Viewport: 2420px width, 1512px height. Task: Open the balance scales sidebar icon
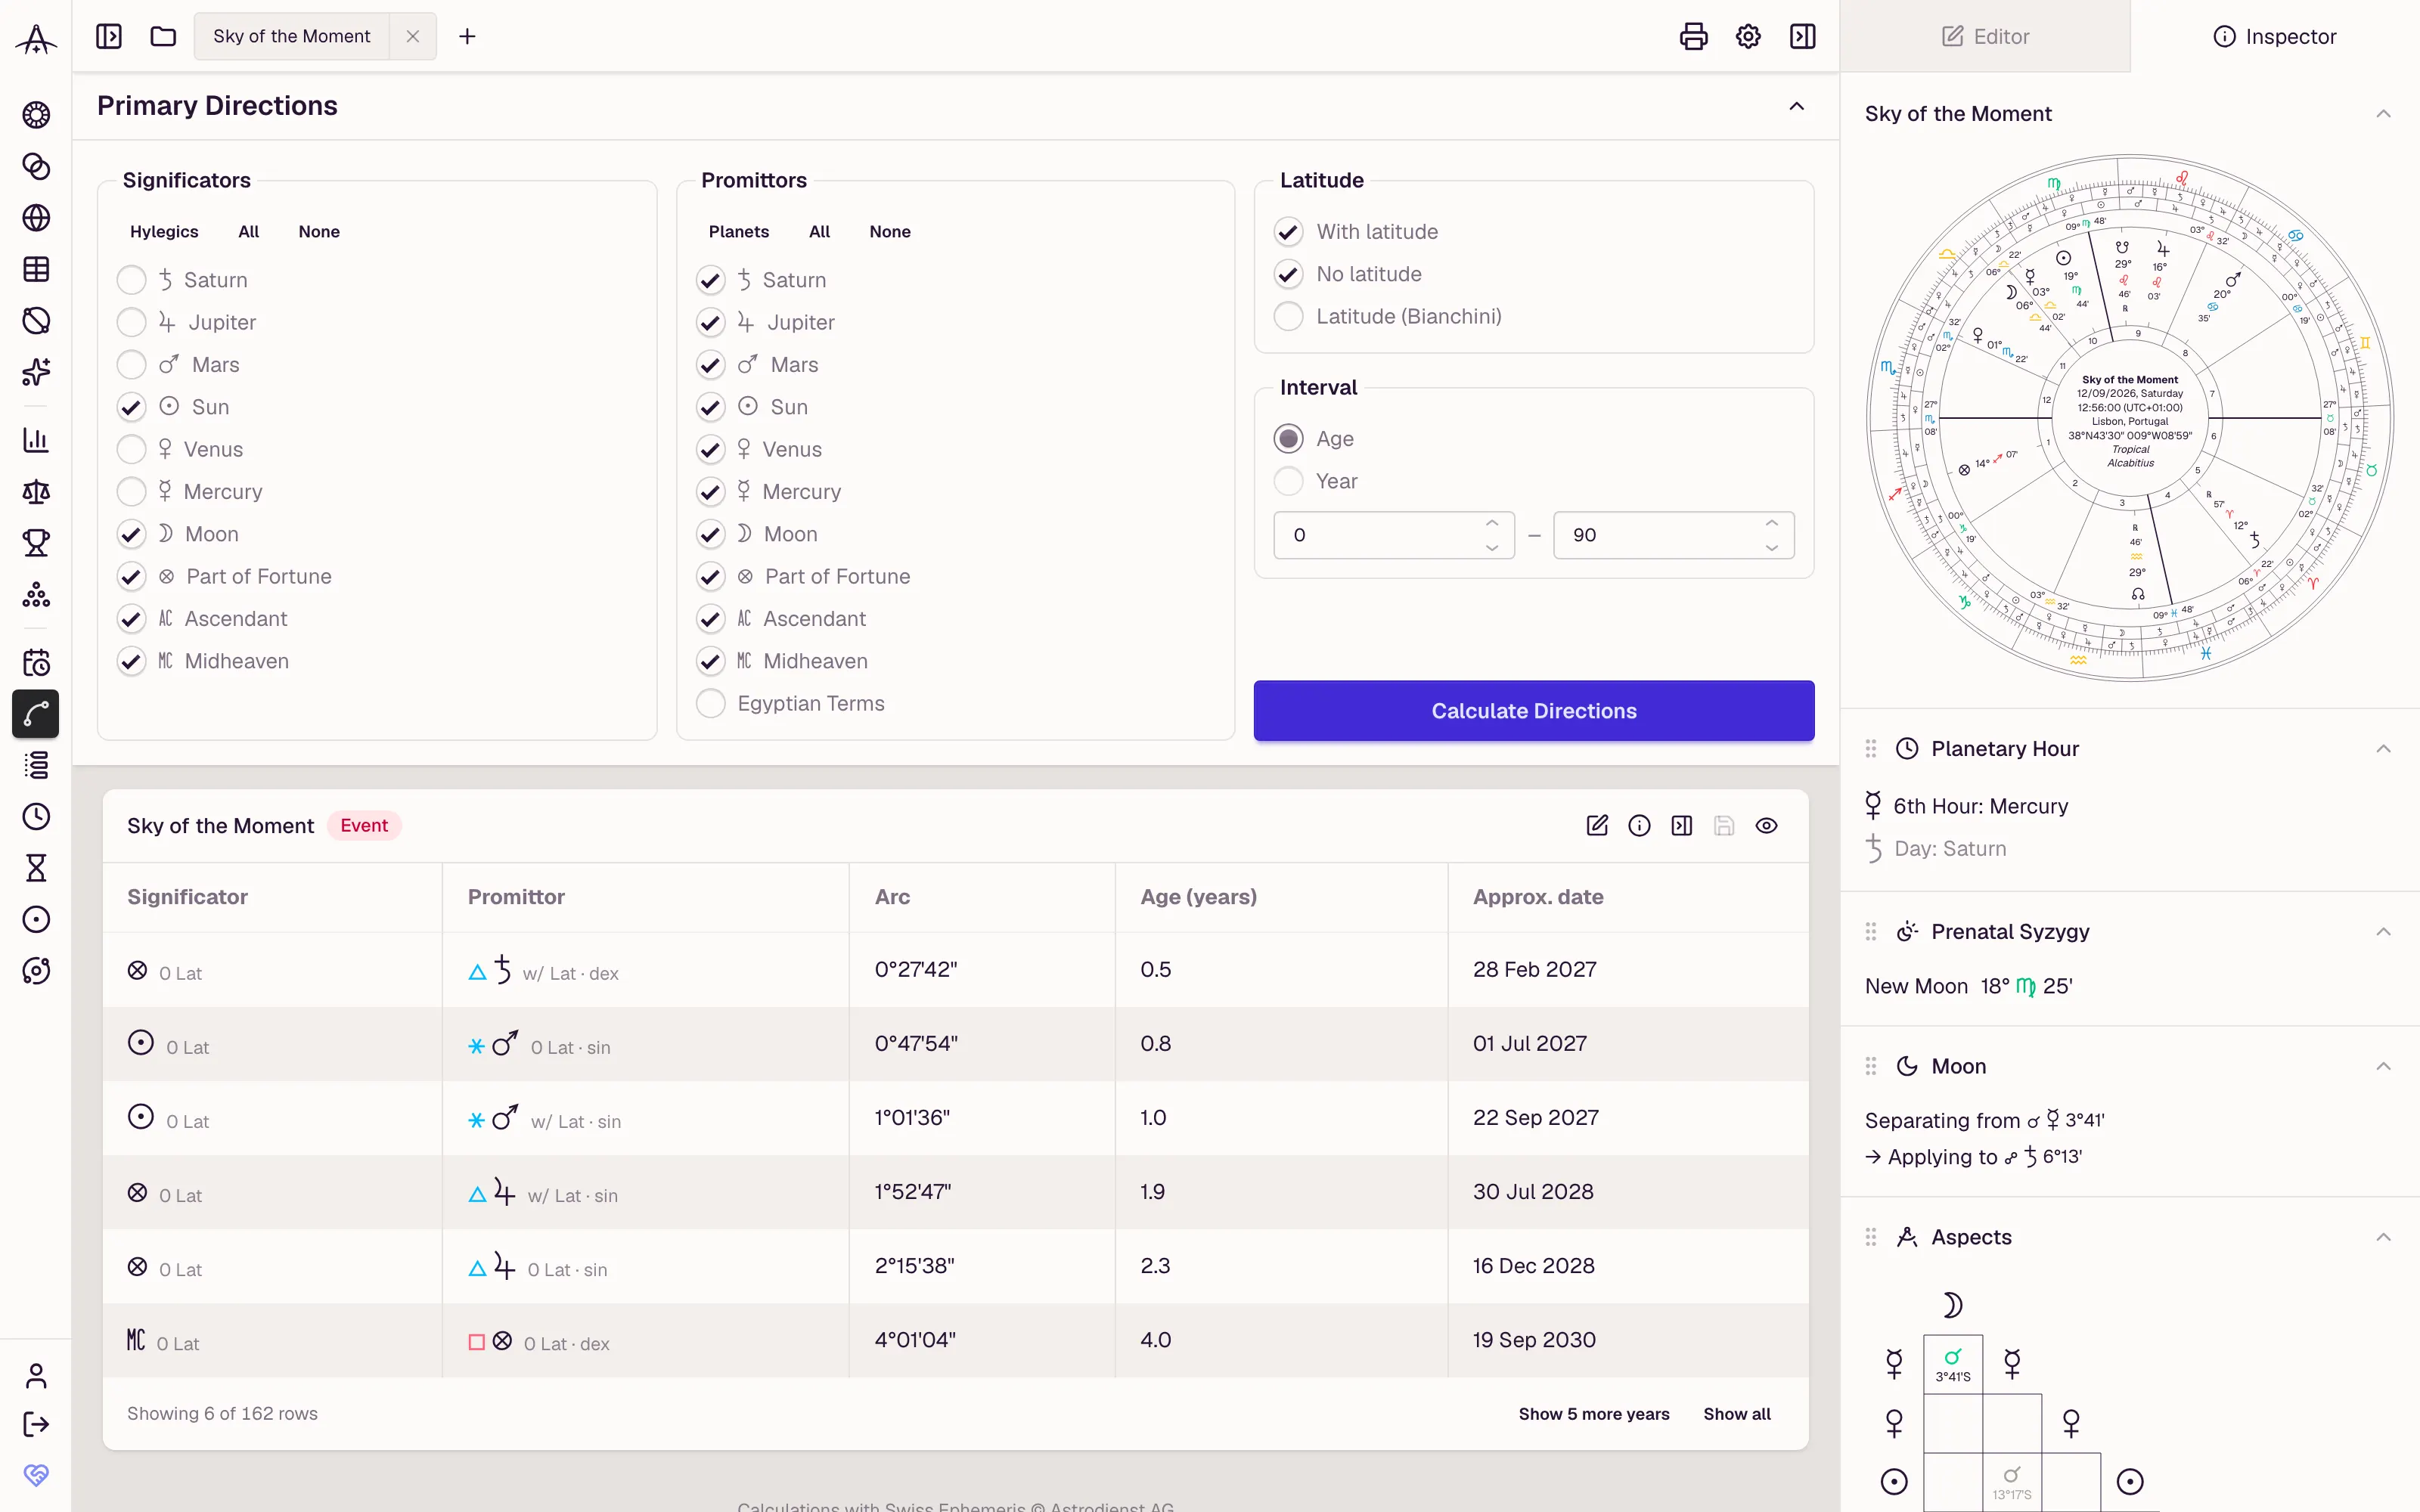[x=36, y=491]
